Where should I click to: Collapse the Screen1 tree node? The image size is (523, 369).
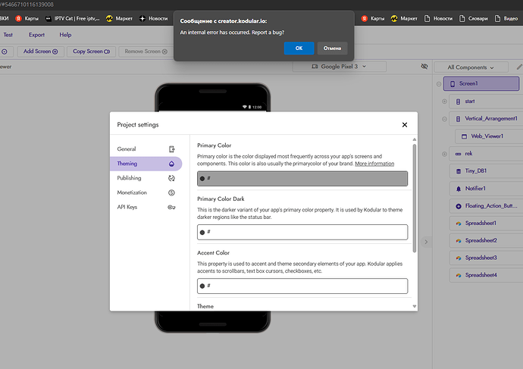point(439,84)
